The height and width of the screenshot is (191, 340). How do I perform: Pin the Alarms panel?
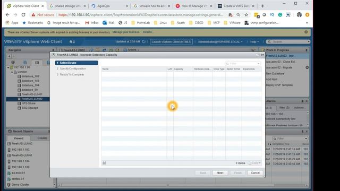click(302, 101)
